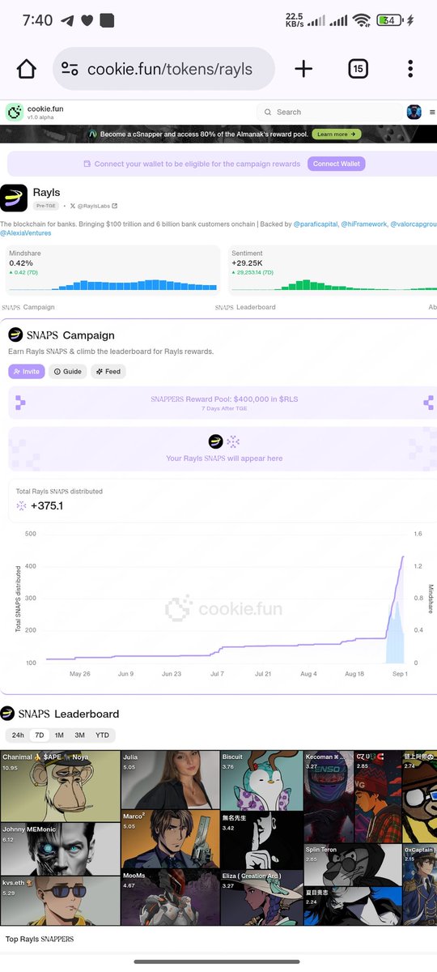Open the campaign Feed button
Image resolution: width=437 pixels, height=972 pixels.
108,372
